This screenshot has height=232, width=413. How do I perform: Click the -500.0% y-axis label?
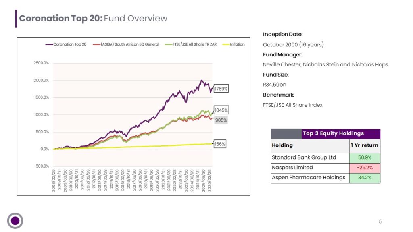41,166
